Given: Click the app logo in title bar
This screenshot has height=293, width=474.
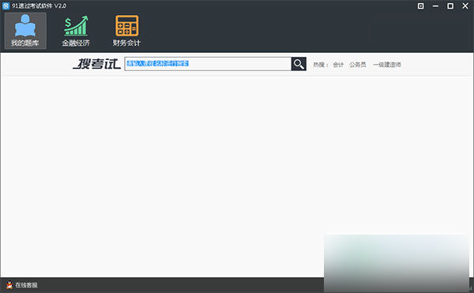Looking at the screenshot, I should click(x=6, y=6).
